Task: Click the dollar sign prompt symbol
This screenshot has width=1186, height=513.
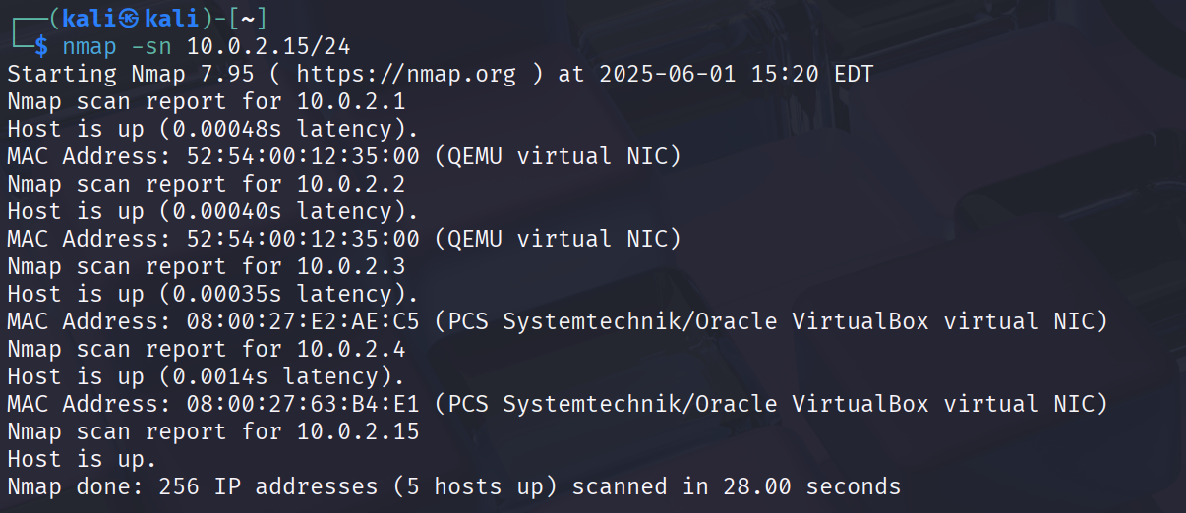Action: 40,45
